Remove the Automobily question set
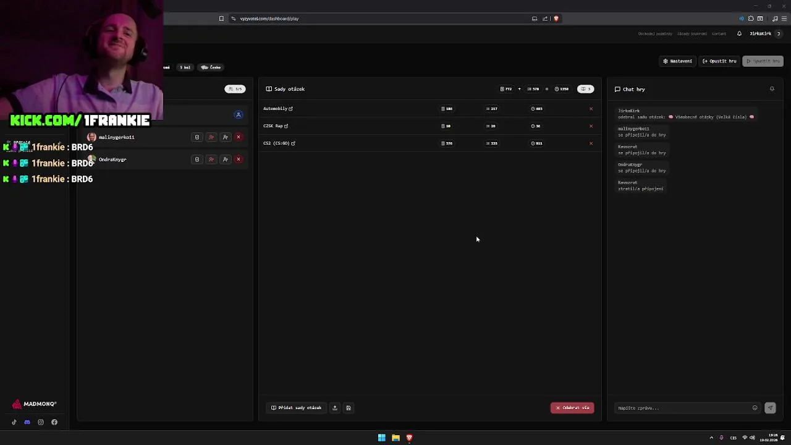This screenshot has height=445, width=791. coord(591,109)
